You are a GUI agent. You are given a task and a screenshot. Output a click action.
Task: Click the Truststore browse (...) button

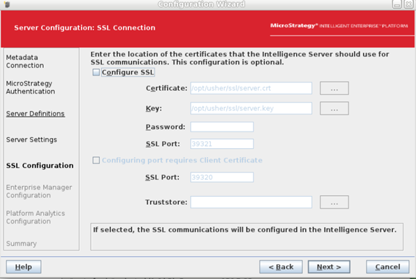[334, 202]
